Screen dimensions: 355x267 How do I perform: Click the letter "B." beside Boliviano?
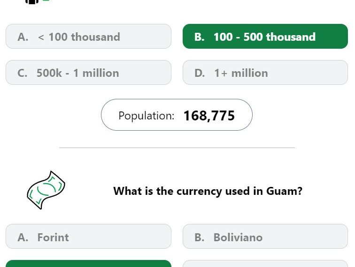click(200, 237)
